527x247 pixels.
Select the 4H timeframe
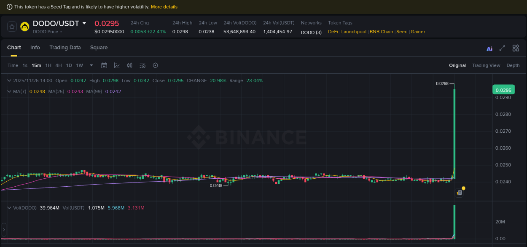click(x=59, y=65)
